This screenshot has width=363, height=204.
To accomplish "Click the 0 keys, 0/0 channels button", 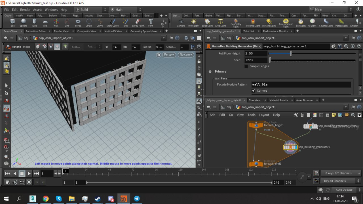I will coord(341,173).
